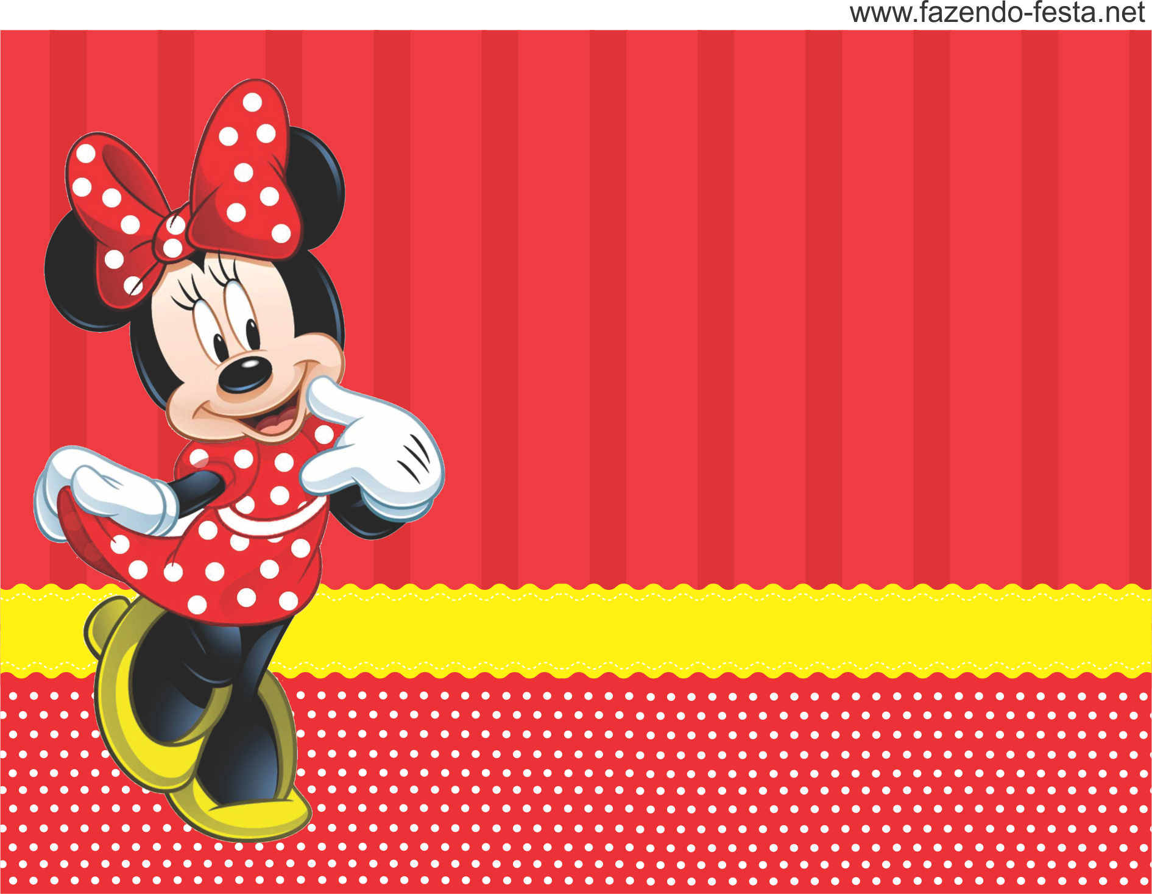Click Minnie's black nose
1152x894 pixels.
click(245, 372)
